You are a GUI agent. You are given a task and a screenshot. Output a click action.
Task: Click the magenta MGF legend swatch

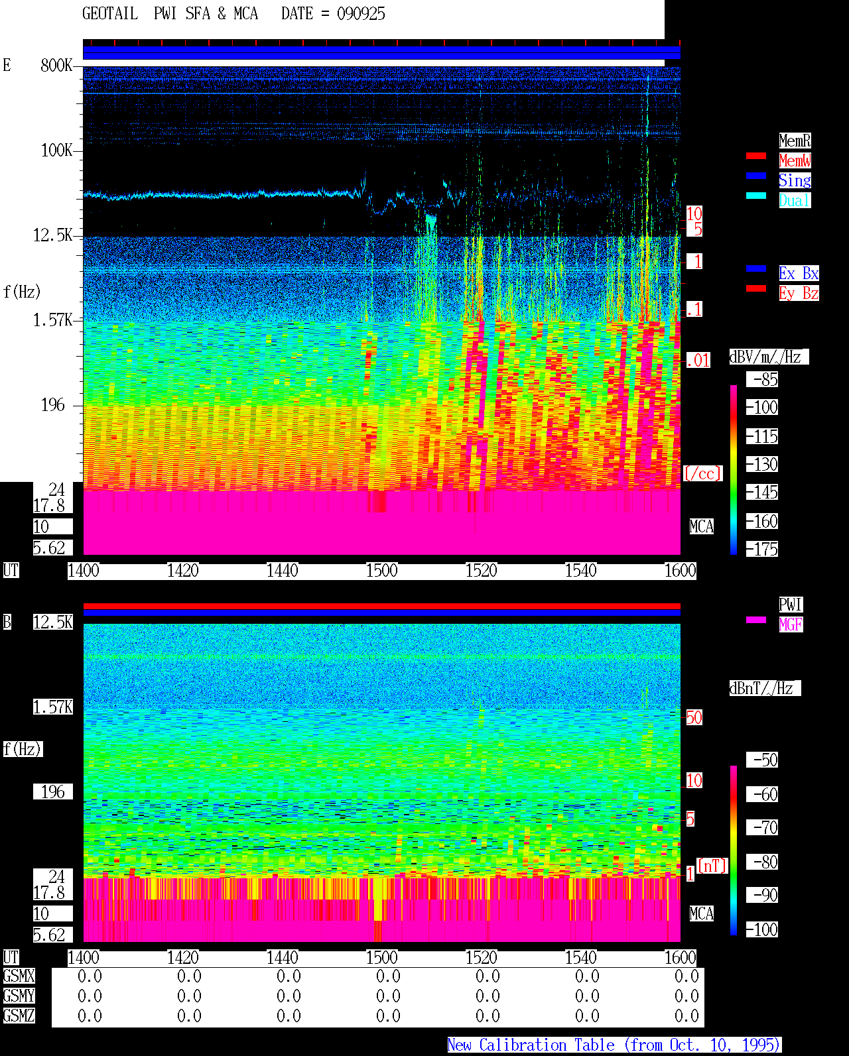756,620
